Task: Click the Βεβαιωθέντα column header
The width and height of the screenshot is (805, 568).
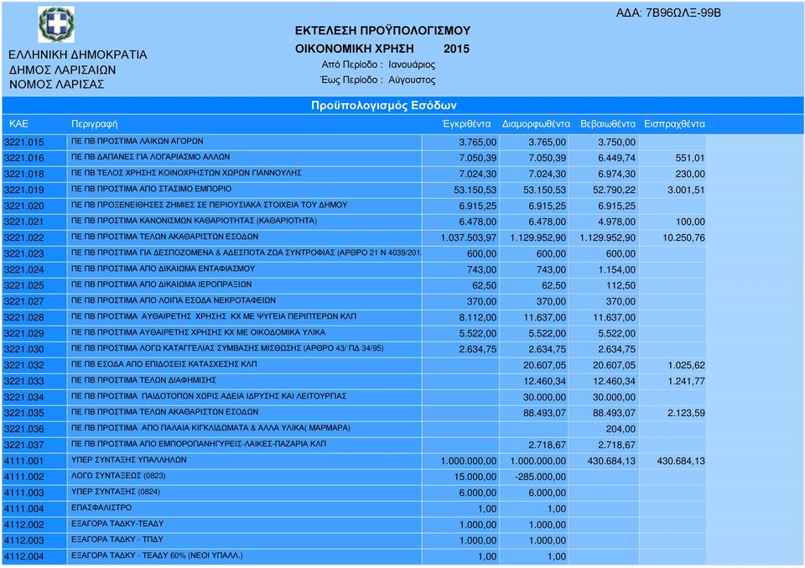Action: (608, 124)
